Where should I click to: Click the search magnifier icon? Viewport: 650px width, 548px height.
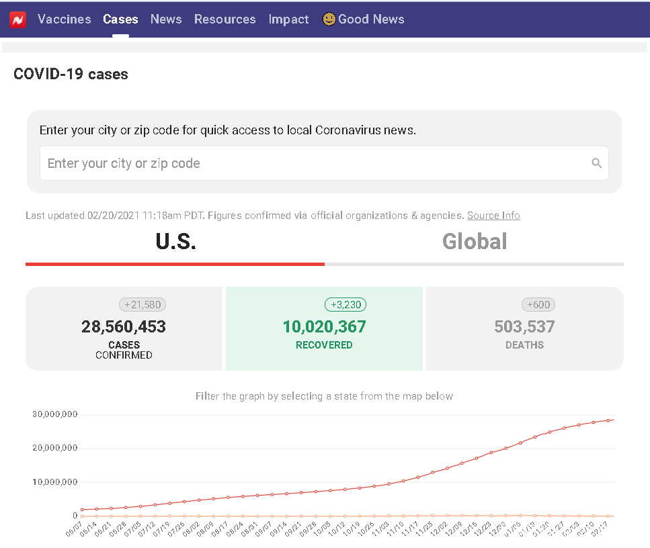coord(596,163)
